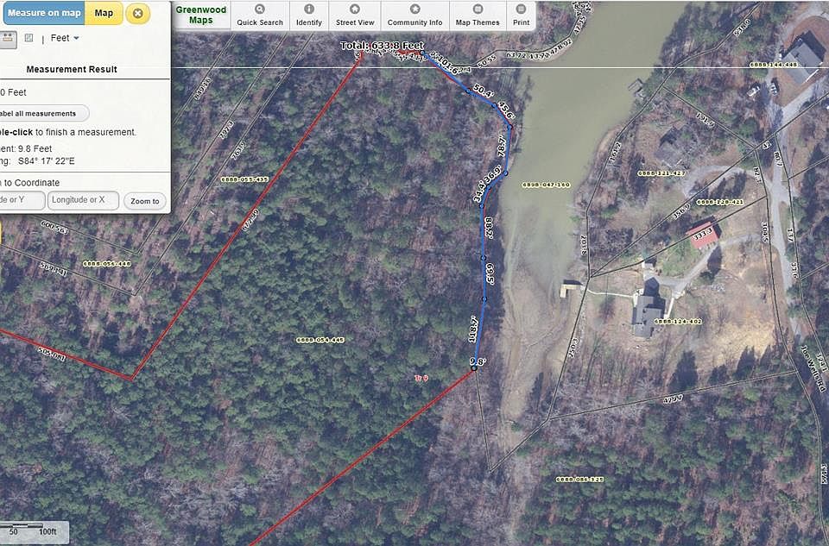Click the Zoom to button
The height and width of the screenshot is (546, 829).
[145, 201]
